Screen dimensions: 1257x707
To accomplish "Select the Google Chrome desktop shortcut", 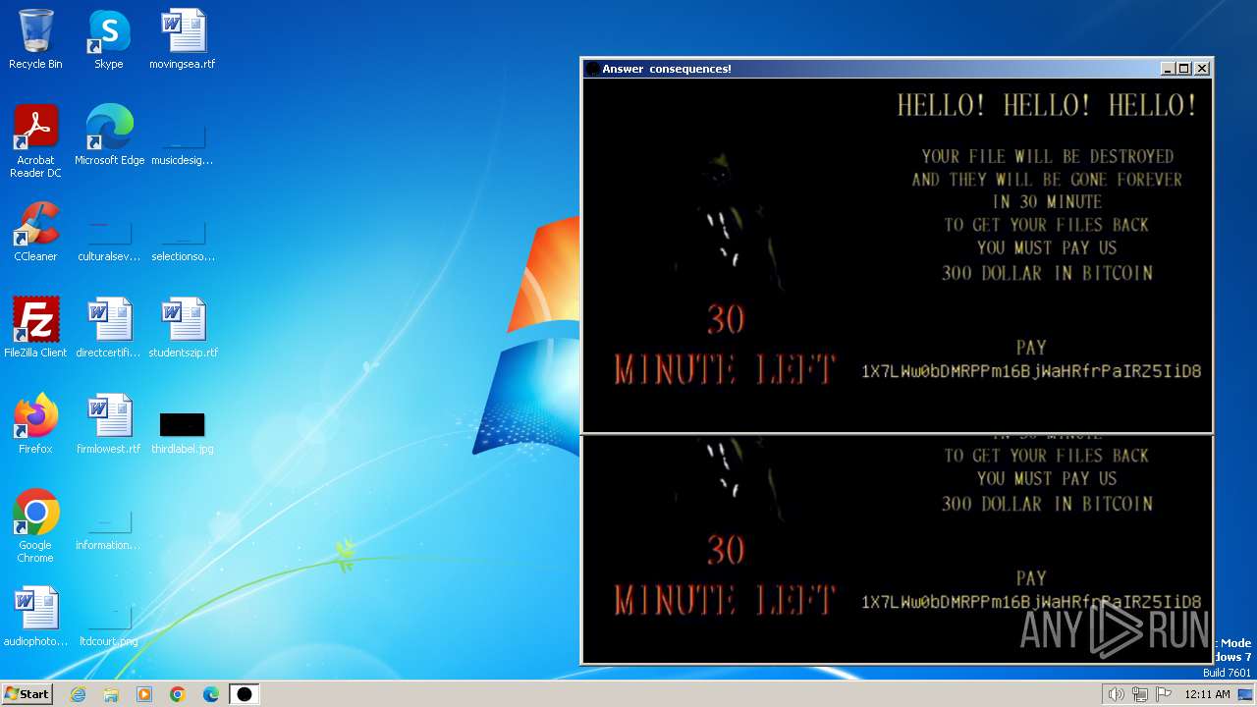I will [35, 526].
